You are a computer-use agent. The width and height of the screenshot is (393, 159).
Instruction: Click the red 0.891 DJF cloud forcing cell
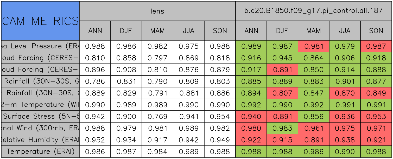point(282,70)
